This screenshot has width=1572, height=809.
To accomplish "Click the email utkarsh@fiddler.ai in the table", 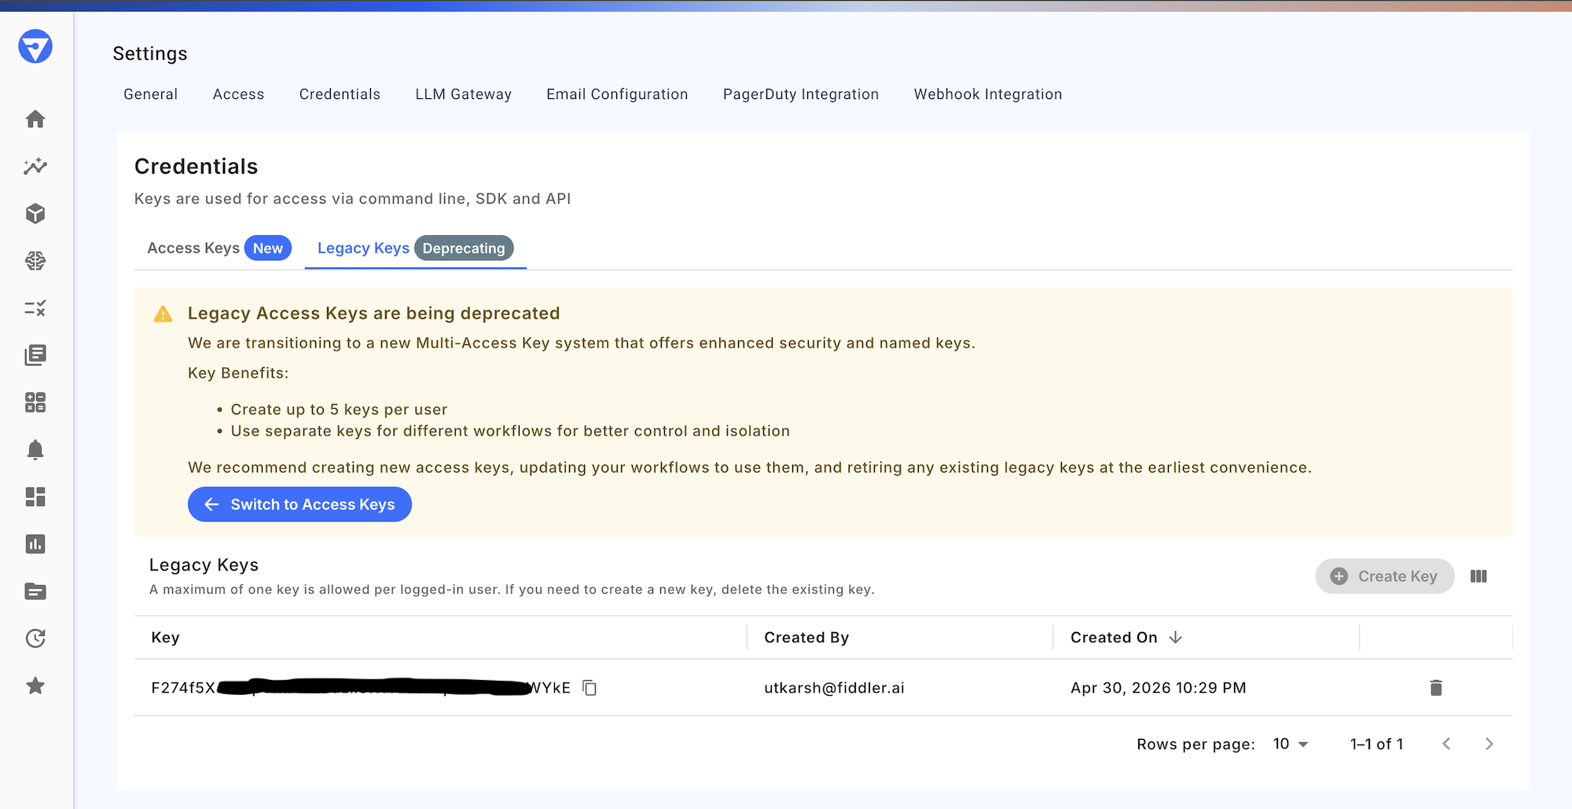I will 834,688.
